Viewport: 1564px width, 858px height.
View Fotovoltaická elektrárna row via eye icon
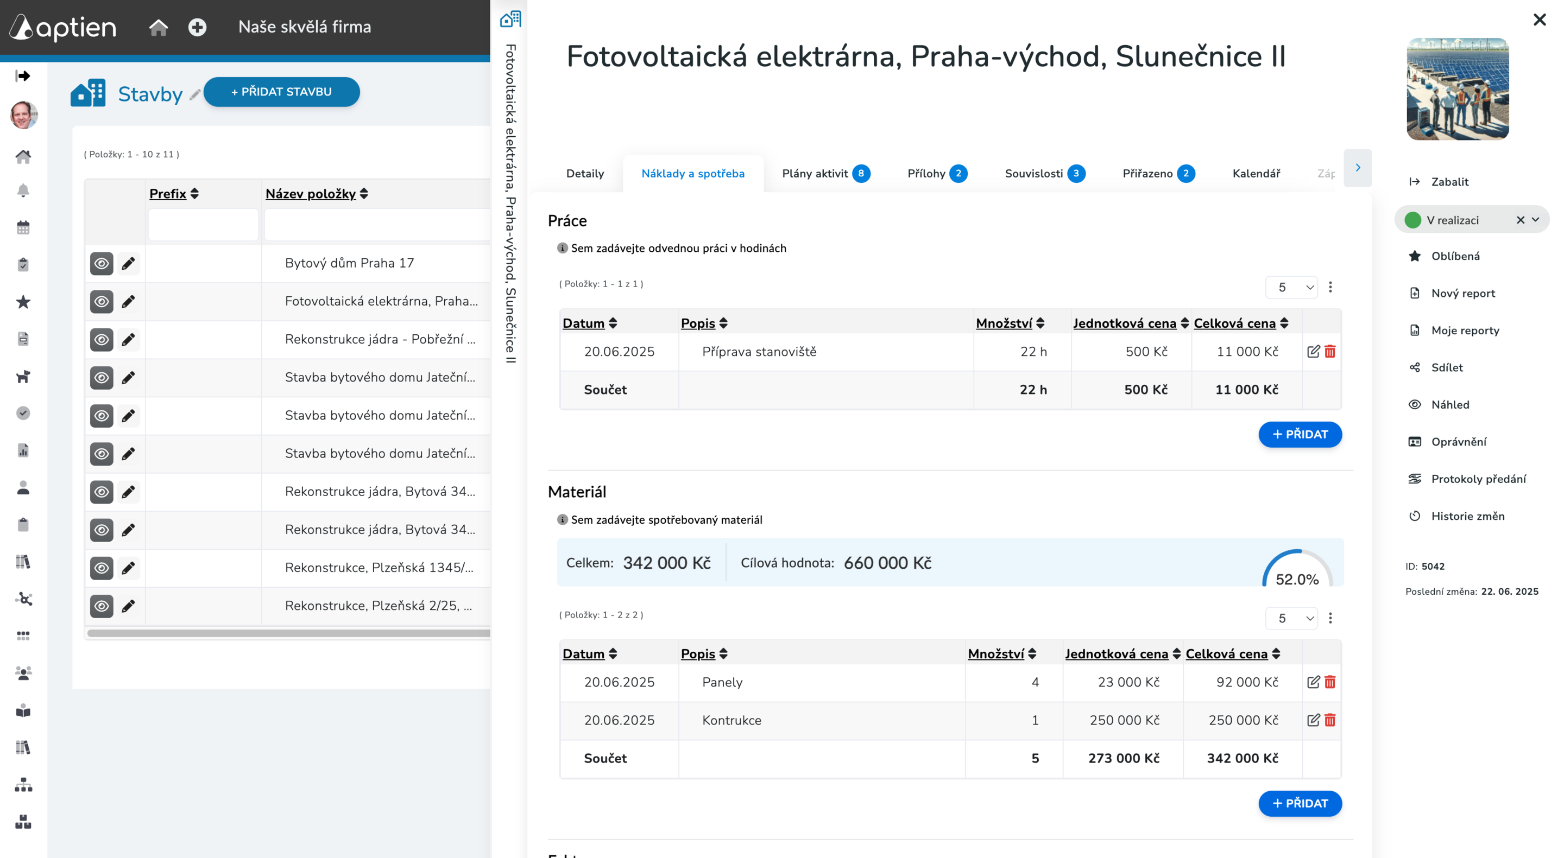click(102, 302)
